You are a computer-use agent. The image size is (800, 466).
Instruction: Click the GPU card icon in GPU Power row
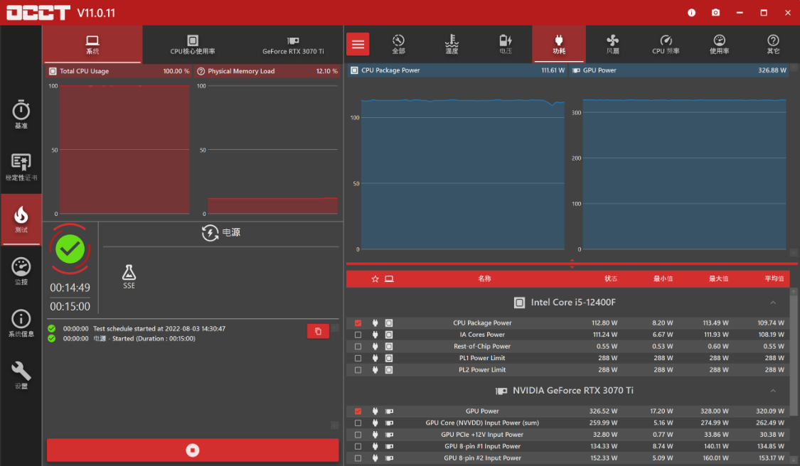(389, 411)
